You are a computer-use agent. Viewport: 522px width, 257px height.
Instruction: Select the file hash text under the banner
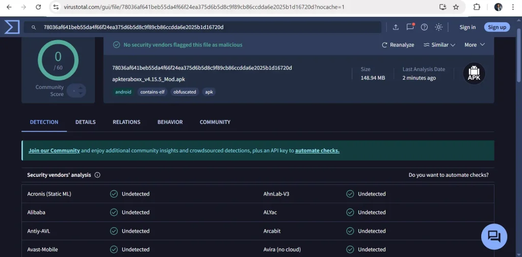pyautogui.click(x=202, y=68)
